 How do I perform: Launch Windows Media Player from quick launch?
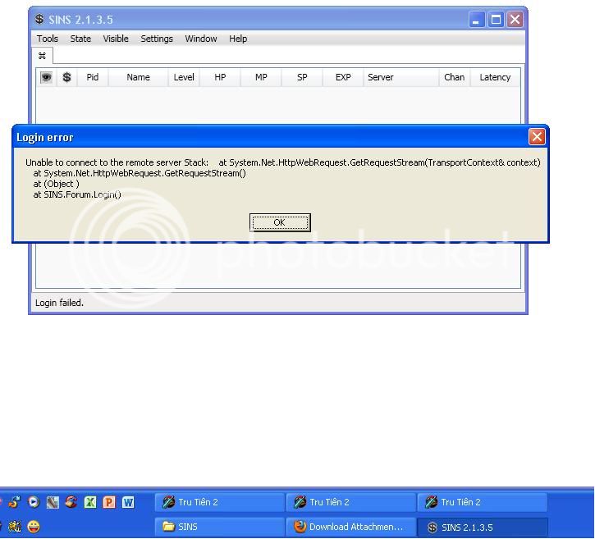(x=34, y=502)
